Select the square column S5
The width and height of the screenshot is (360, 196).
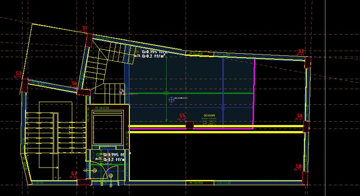189,125
